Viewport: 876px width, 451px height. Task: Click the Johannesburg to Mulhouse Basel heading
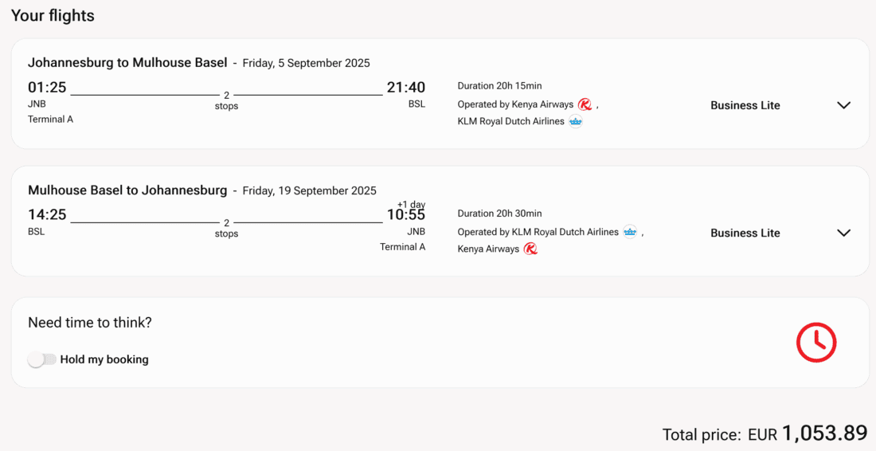point(127,62)
